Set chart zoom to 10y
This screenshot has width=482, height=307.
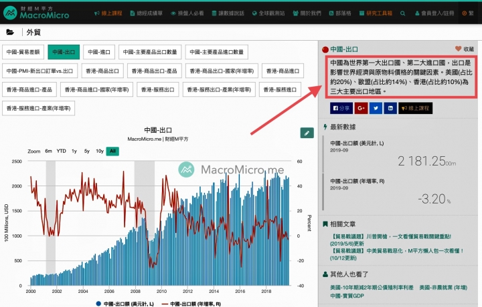pyautogui.click(x=100, y=151)
